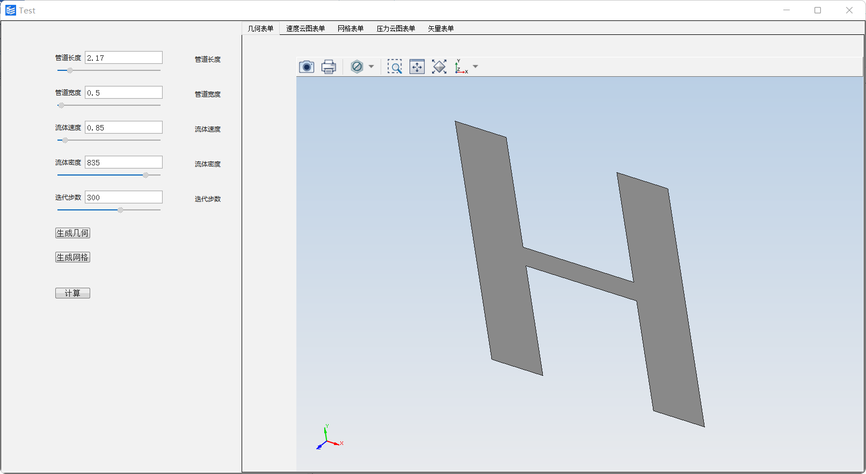Select the 矢量表单 tab
The height and width of the screenshot is (474, 866).
pos(441,28)
